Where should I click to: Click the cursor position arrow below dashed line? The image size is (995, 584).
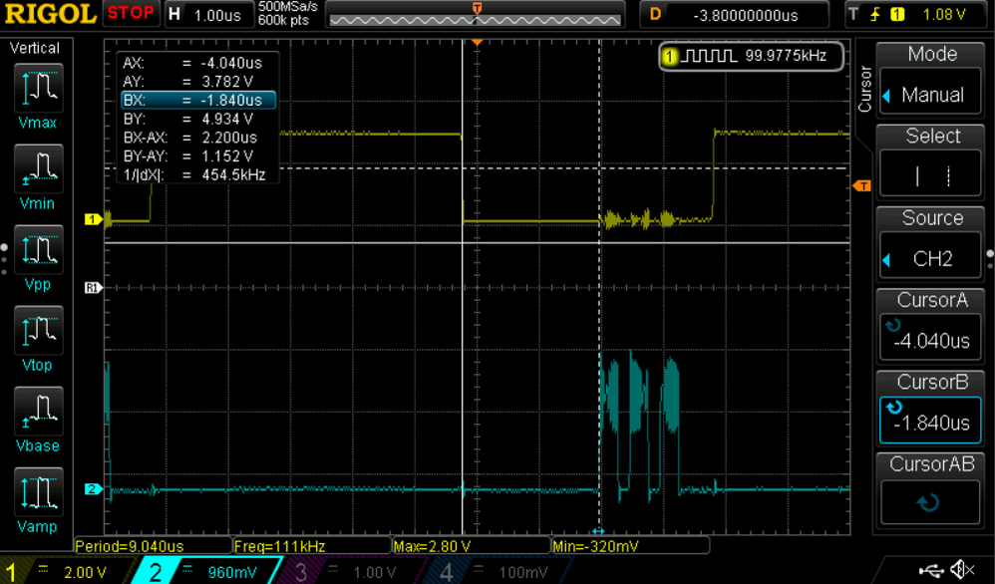click(598, 531)
